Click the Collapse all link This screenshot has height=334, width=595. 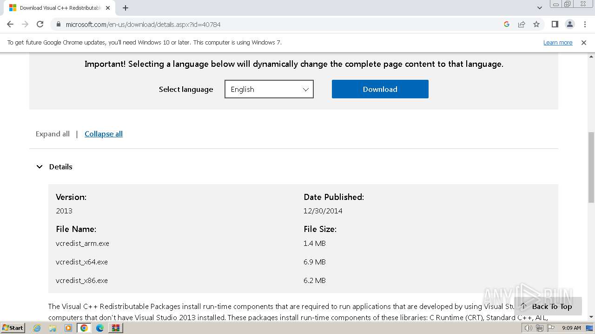[104, 134]
